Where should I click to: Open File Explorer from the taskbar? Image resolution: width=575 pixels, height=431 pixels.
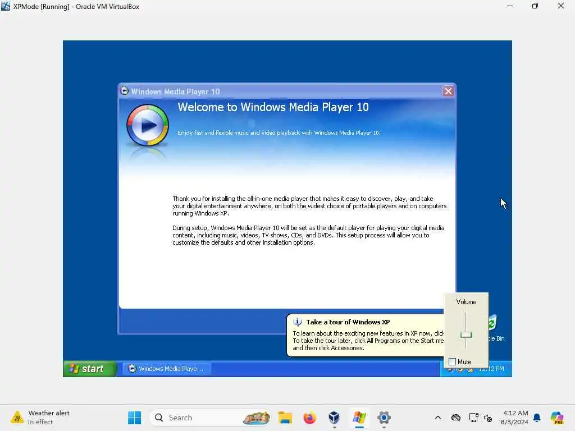[285, 418]
